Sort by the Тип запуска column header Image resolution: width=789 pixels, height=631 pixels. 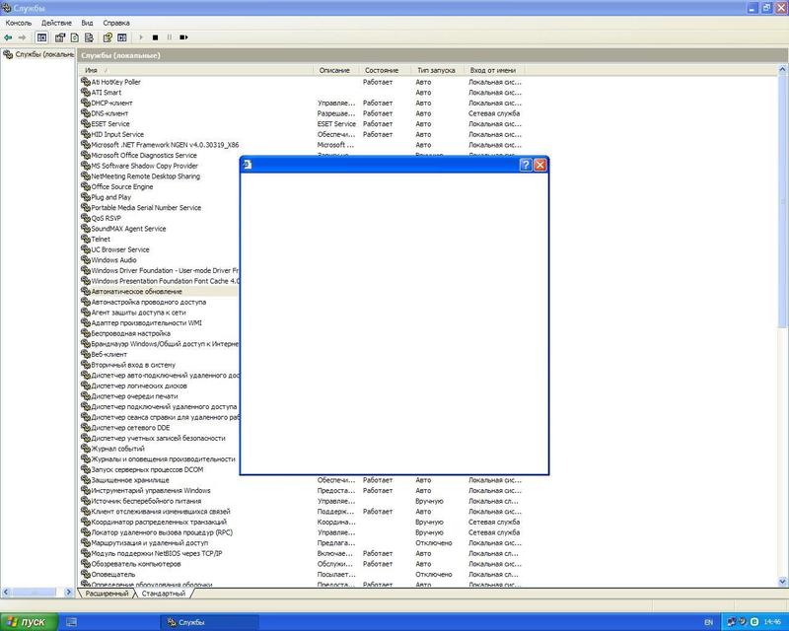(437, 71)
